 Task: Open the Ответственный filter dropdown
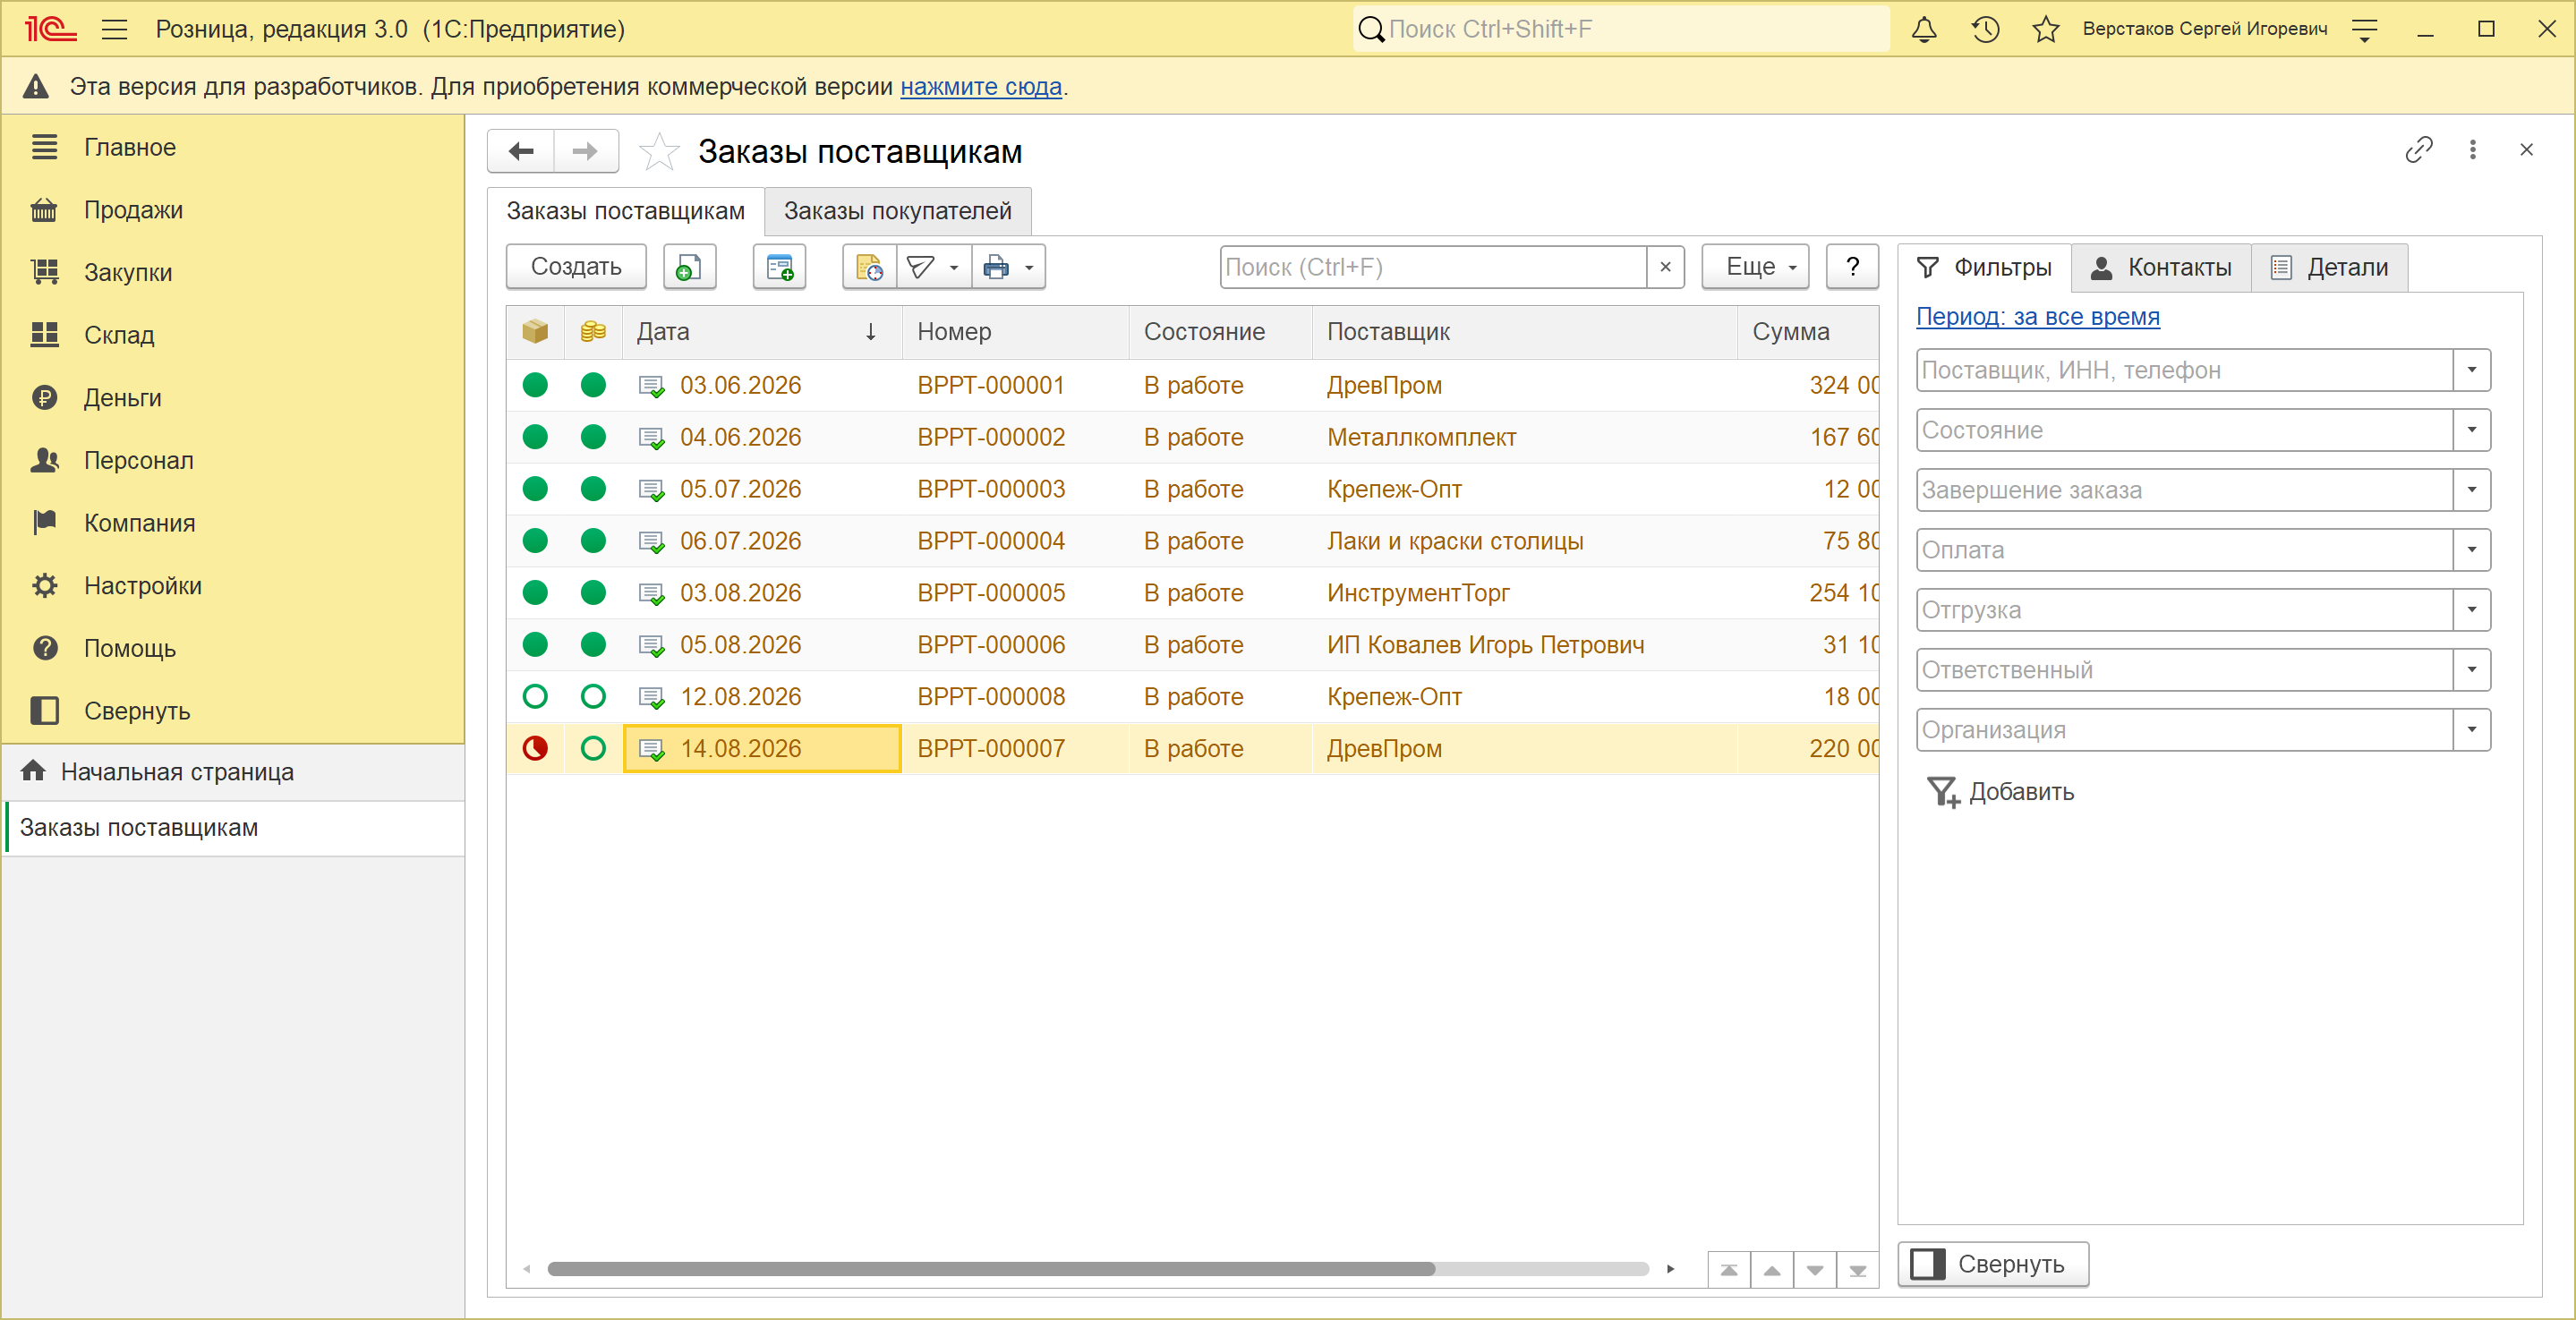(x=2471, y=670)
